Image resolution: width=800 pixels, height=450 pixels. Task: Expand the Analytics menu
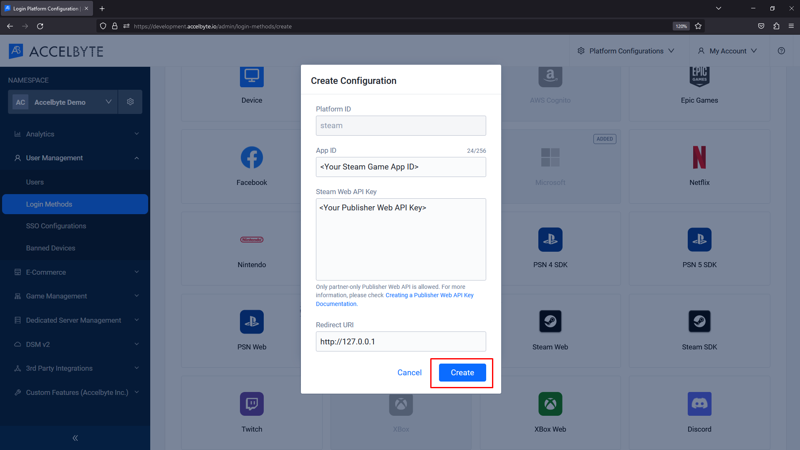coord(75,134)
